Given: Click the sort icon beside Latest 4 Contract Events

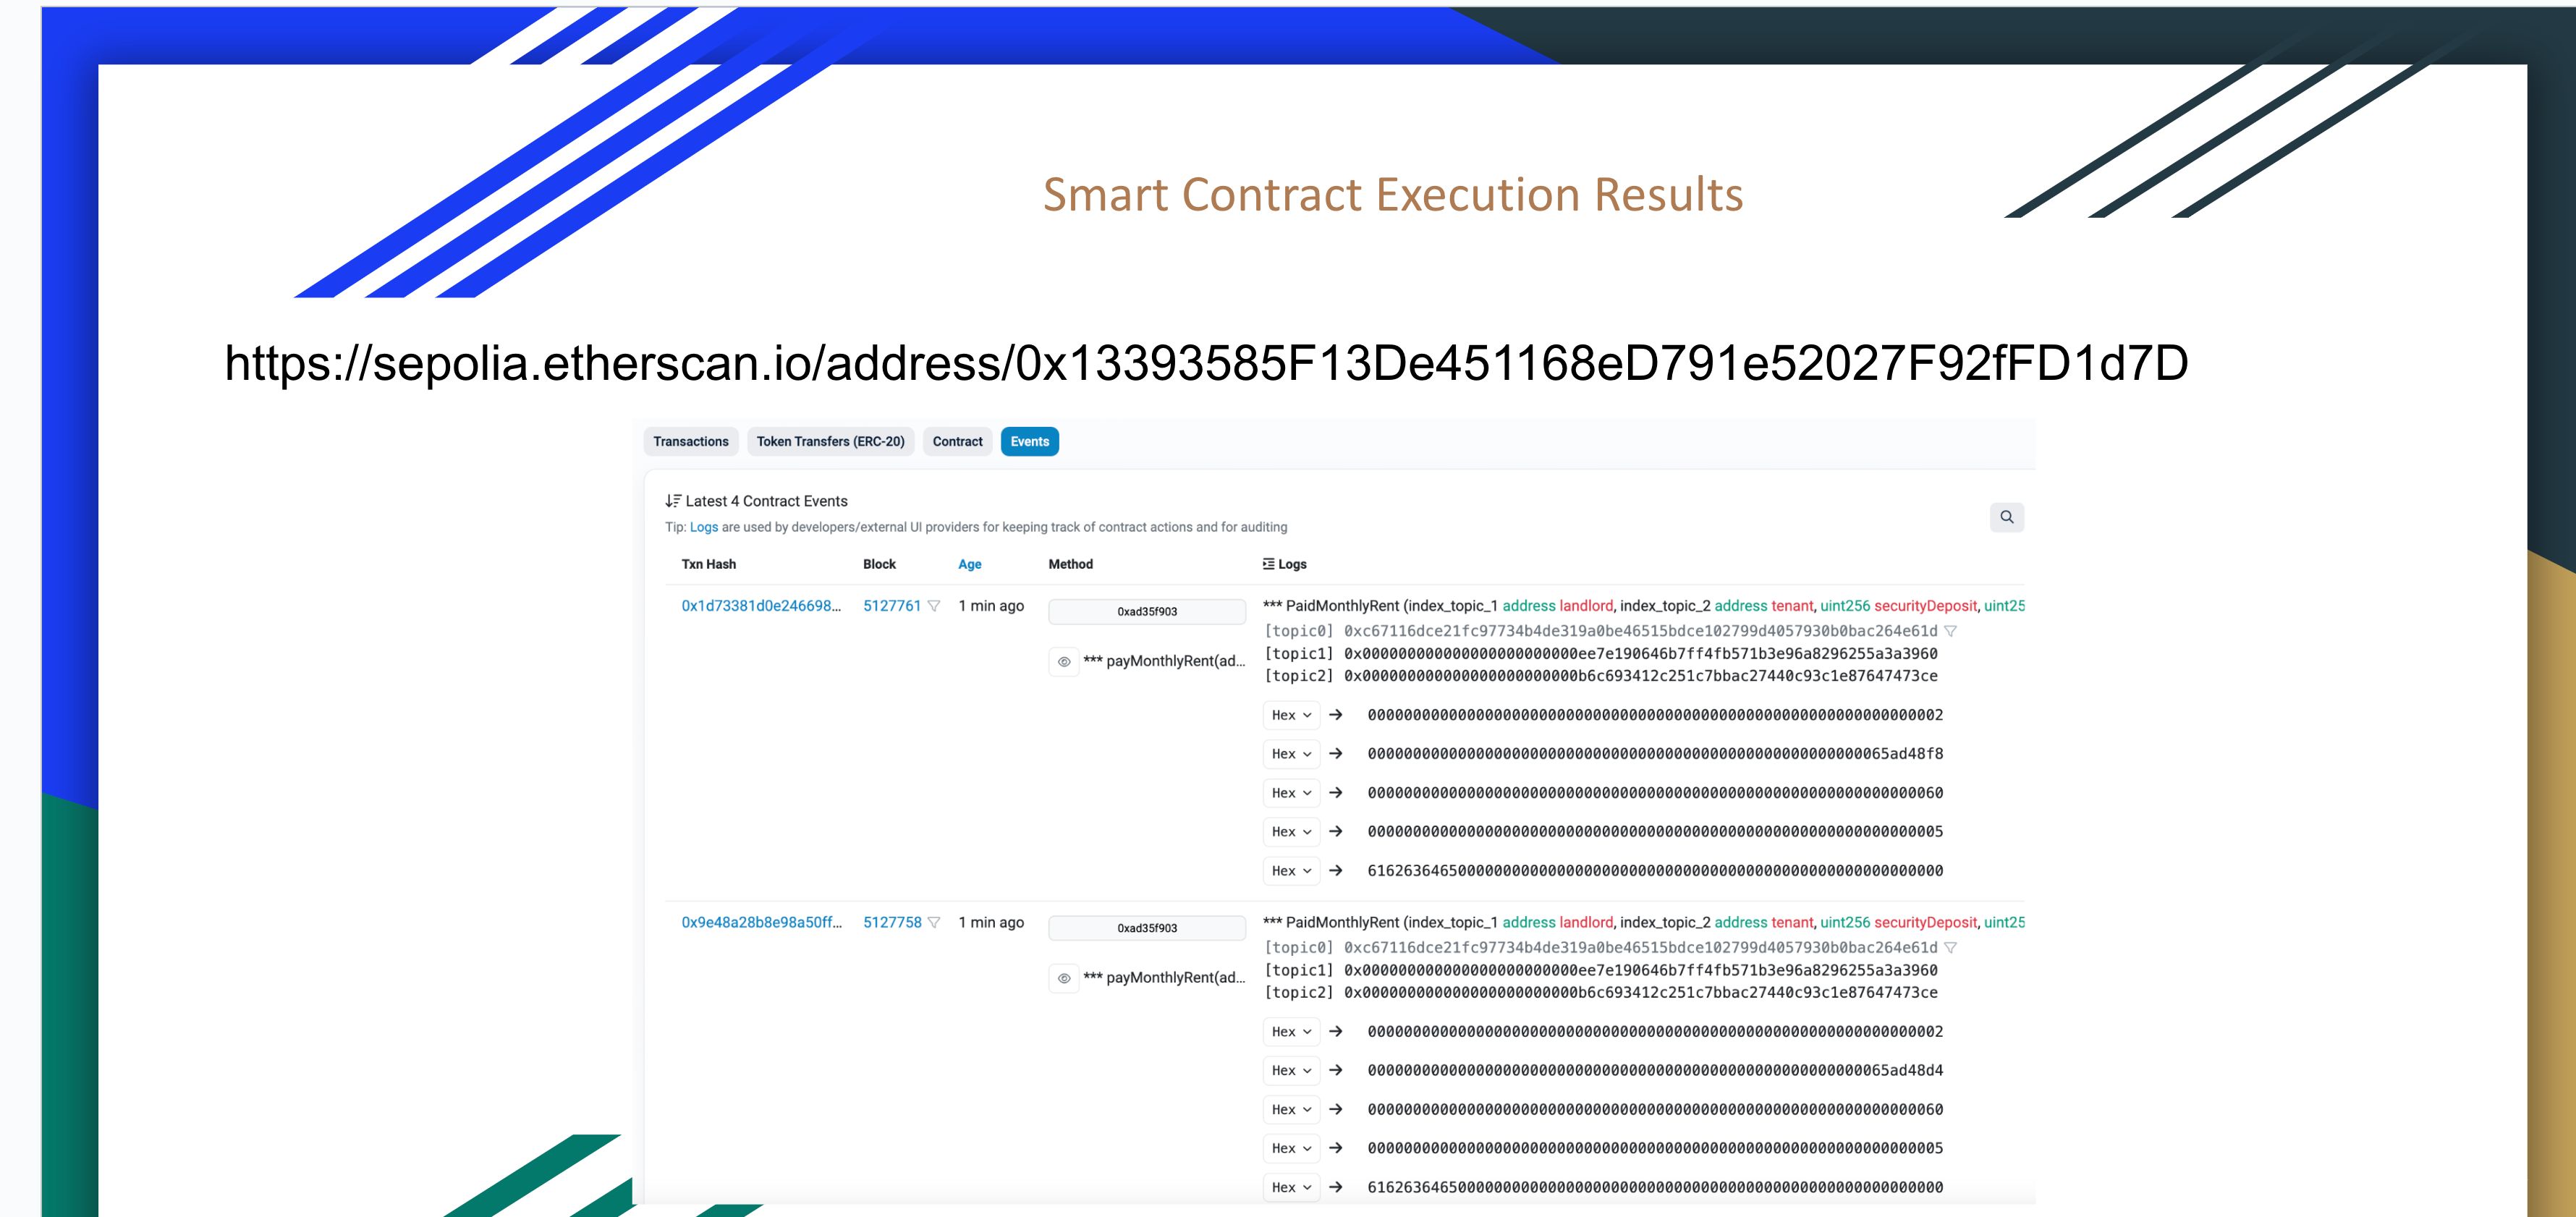Looking at the screenshot, I should pyautogui.click(x=673, y=501).
